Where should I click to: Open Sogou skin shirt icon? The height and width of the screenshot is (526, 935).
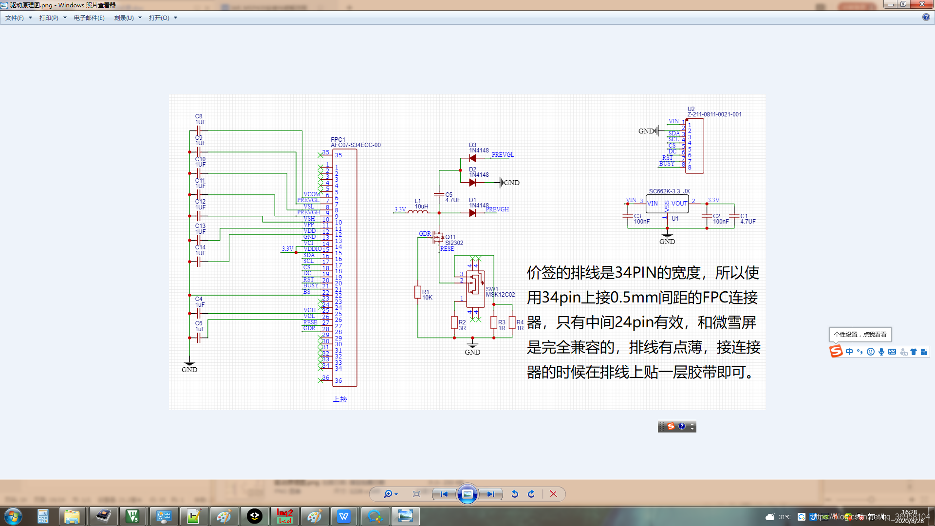pyautogui.click(x=914, y=352)
